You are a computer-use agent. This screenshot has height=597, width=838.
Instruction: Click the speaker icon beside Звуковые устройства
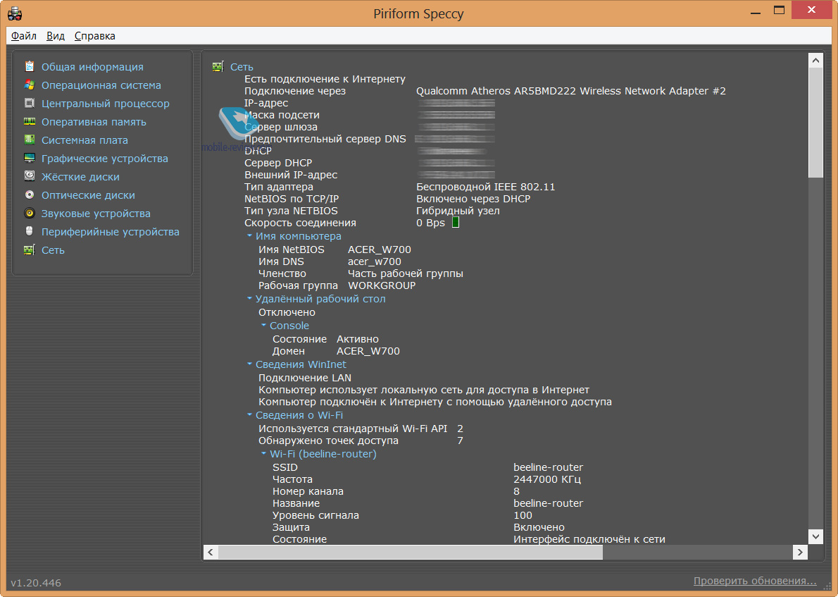point(30,213)
